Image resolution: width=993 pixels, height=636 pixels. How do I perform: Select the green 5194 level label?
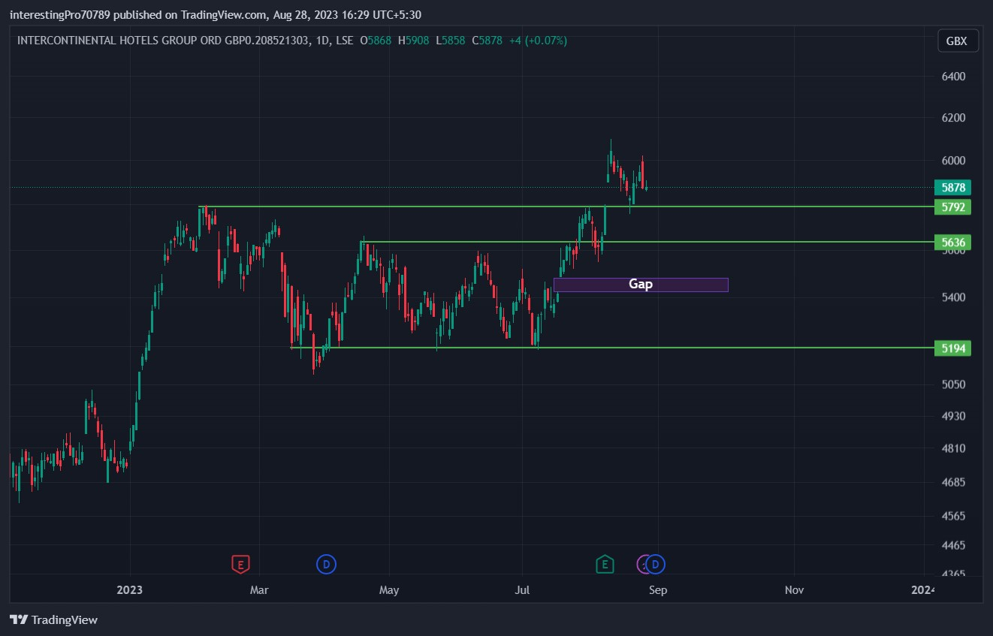(x=952, y=348)
